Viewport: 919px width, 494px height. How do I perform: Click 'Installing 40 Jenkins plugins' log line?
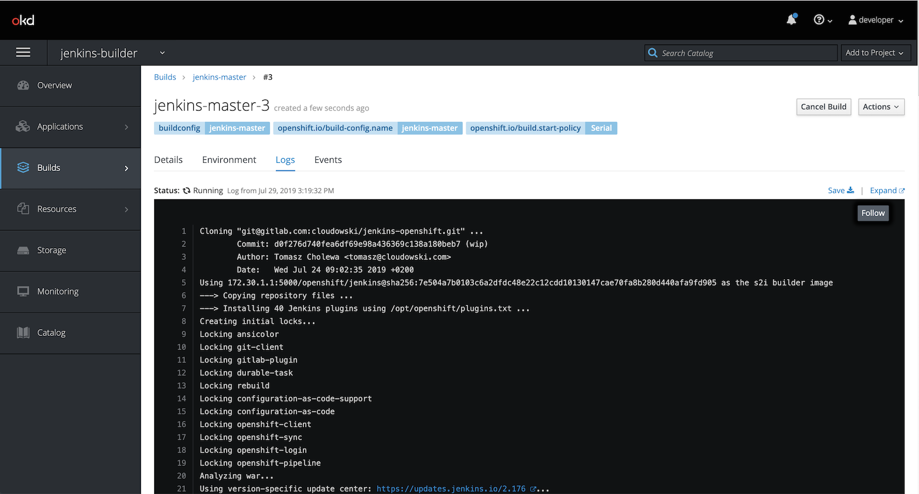[x=364, y=308]
